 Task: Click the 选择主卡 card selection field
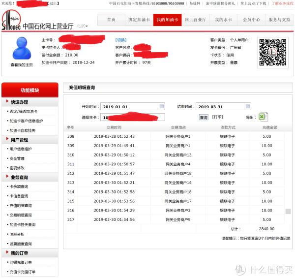[133, 117]
